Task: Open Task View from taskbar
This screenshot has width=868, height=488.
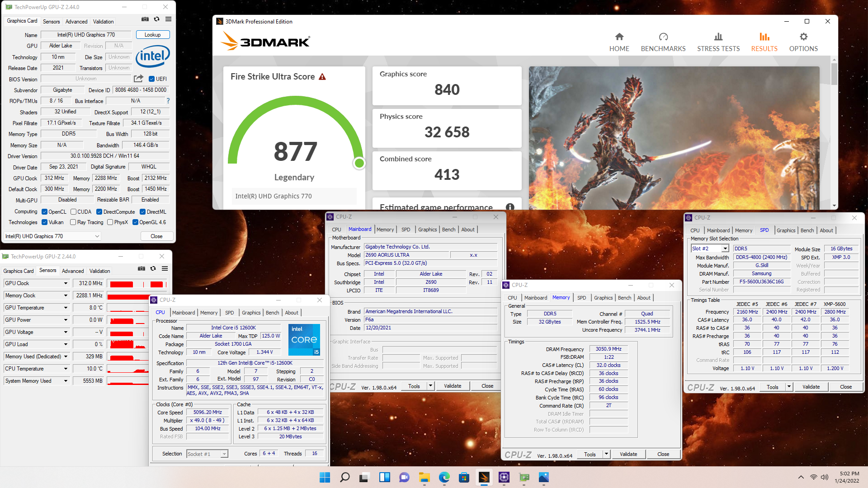Action: click(364, 477)
